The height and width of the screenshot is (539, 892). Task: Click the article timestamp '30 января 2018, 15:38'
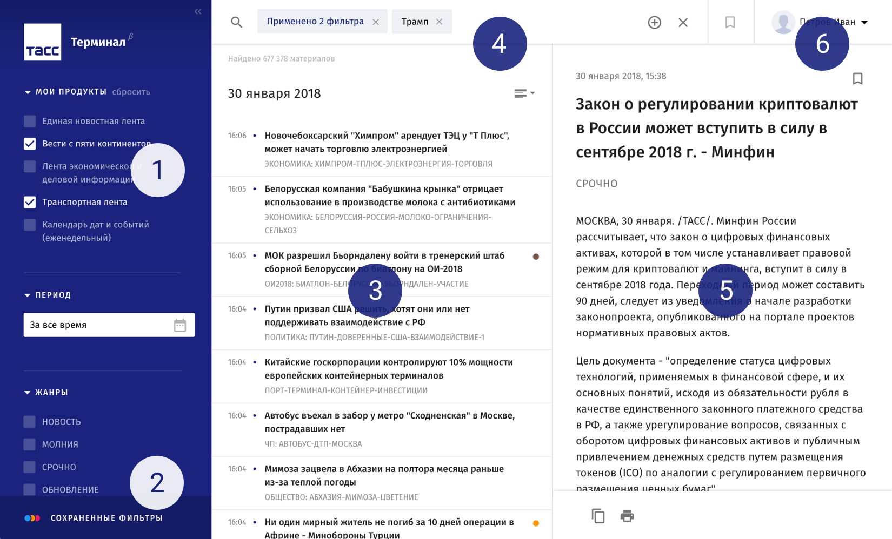pos(621,76)
